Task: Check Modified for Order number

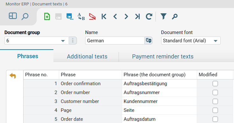Action: pyautogui.click(x=215, y=92)
